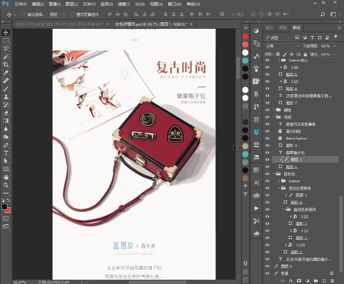Select the Crop tool
344x284 pixels.
point(6,64)
